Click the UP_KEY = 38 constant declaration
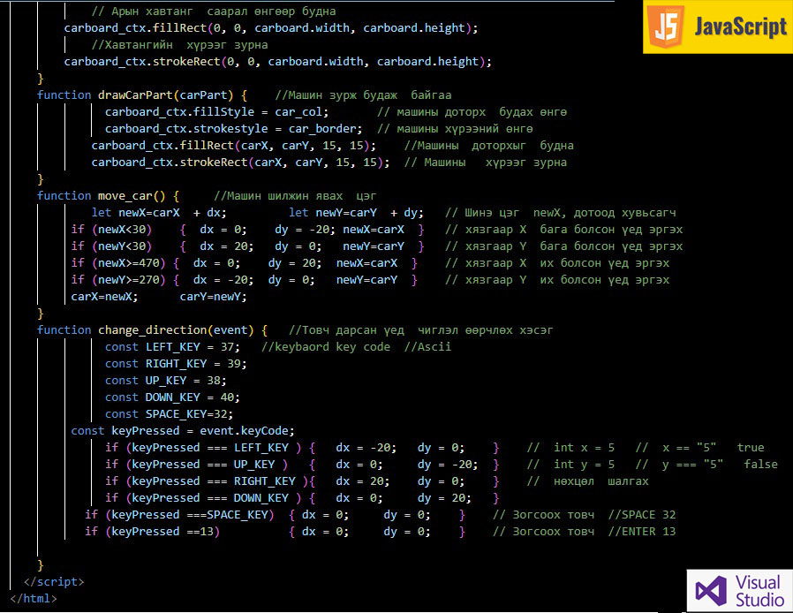793x613 pixels. (x=178, y=380)
